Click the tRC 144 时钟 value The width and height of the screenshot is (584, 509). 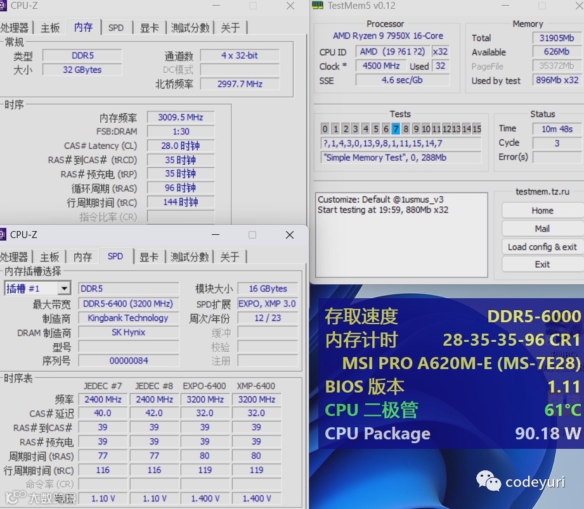point(181,202)
